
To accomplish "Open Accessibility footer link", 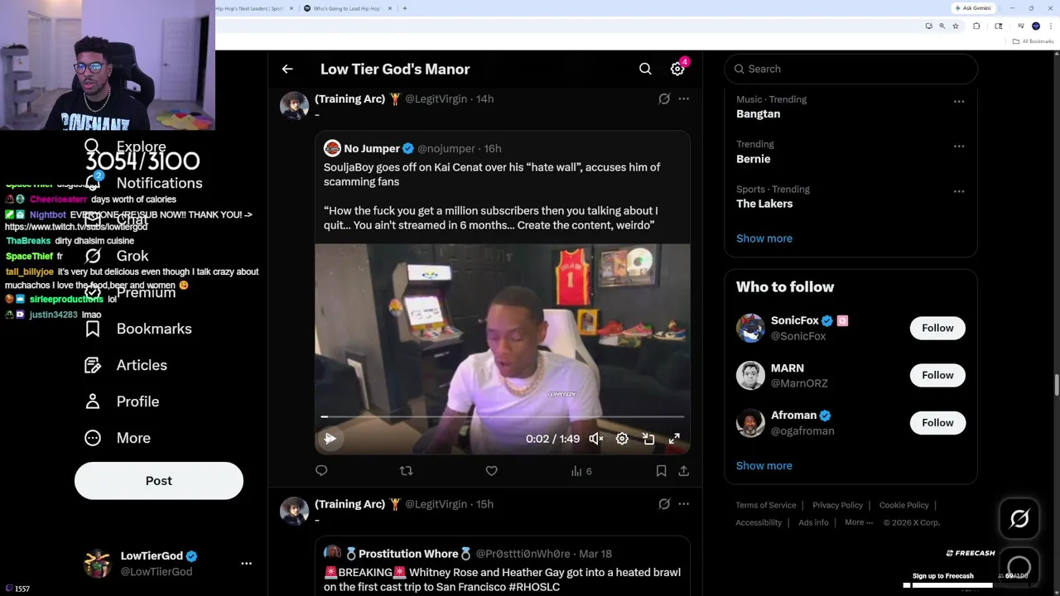I will 759,522.
